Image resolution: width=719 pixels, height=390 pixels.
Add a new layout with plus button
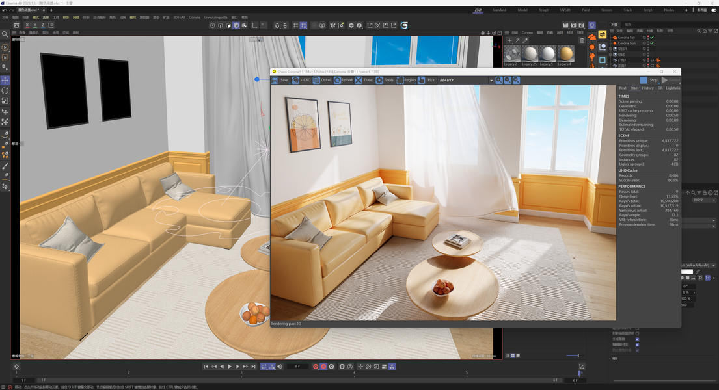tap(686, 10)
